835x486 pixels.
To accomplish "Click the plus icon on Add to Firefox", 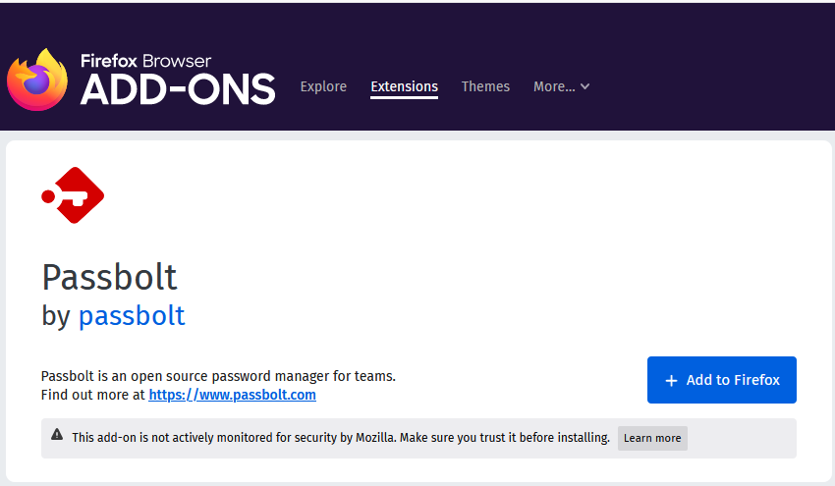I will coord(672,381).
